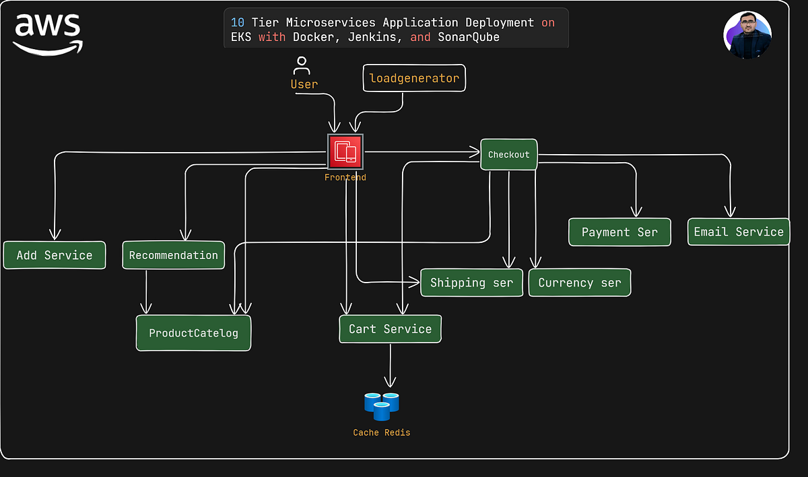Click the User person icon
Screen dimensions: 808x477
point(302,65)
